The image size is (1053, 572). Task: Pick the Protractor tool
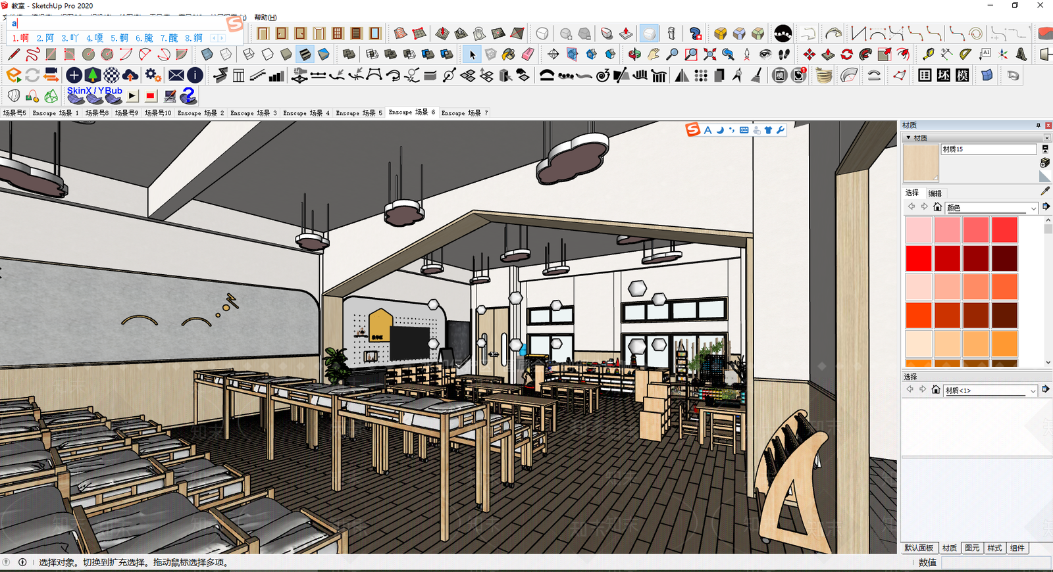click(965, 55)
